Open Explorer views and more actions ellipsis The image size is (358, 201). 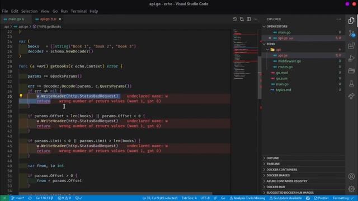click(339, 19)
